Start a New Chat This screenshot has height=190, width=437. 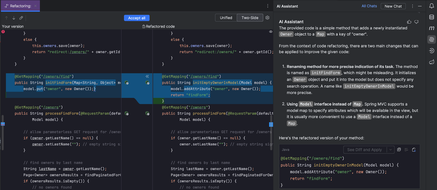pos(393,6)
